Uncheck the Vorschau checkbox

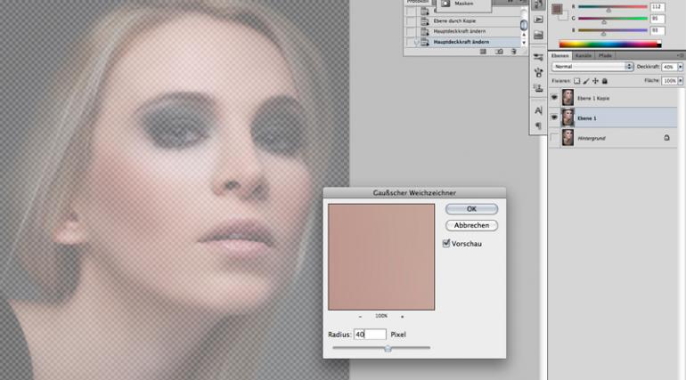446,243
